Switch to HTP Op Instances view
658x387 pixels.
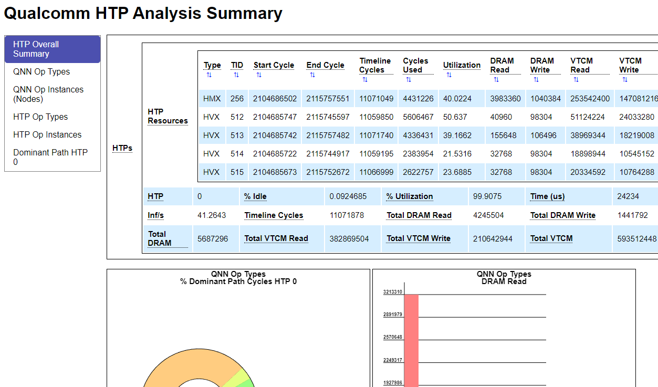pyautogui.click(x=47, y=134)
